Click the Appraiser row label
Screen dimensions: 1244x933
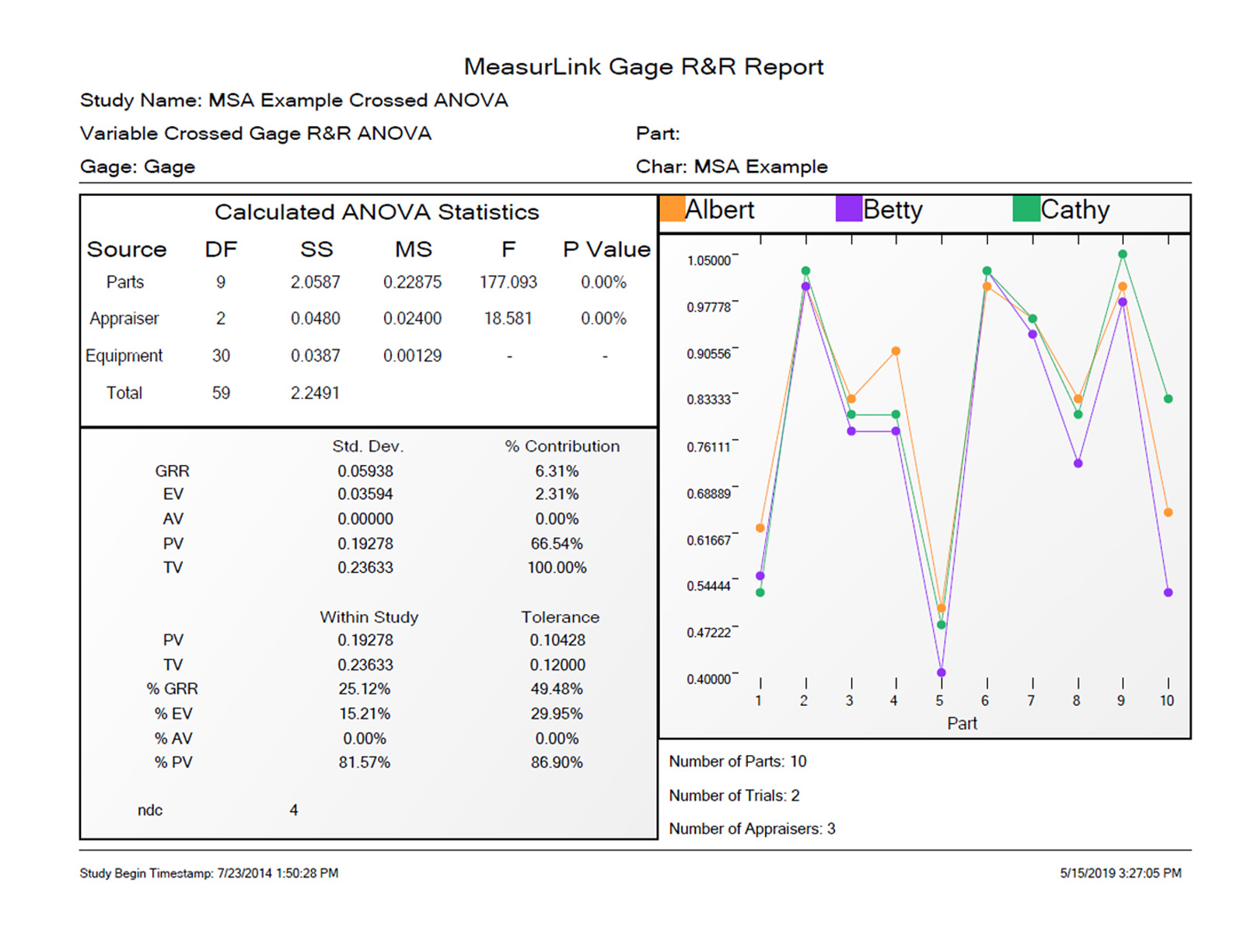click(124, 319)
